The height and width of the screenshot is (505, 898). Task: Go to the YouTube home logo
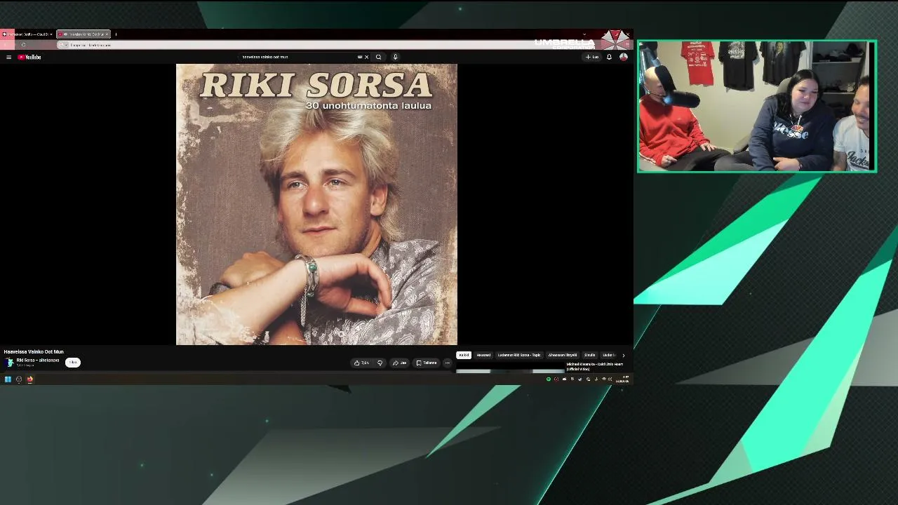point(29,57)
